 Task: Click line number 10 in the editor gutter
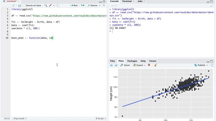click(7, 38)
